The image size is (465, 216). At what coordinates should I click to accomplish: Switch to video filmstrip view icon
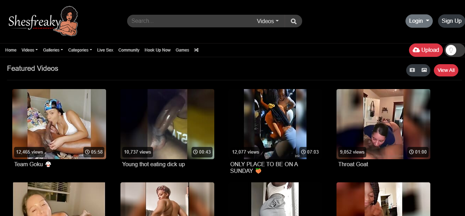tap(412, 70)
